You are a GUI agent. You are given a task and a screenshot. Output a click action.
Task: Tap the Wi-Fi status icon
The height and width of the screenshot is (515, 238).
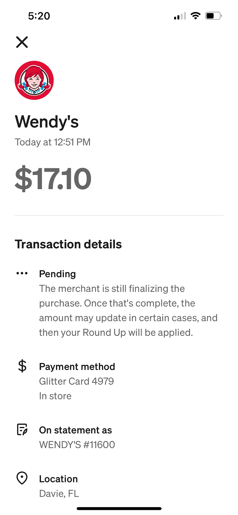pyautogui.click(x=196, y=16)
